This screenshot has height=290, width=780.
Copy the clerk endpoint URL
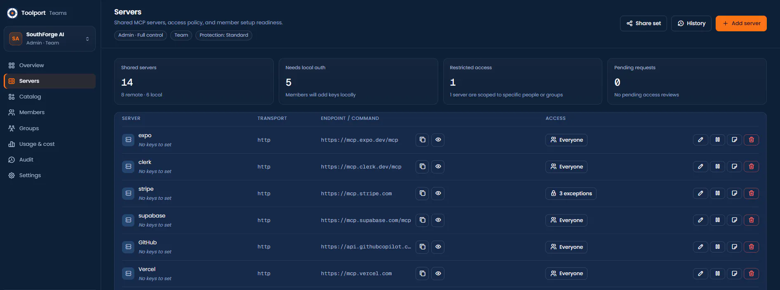[422, 166]
